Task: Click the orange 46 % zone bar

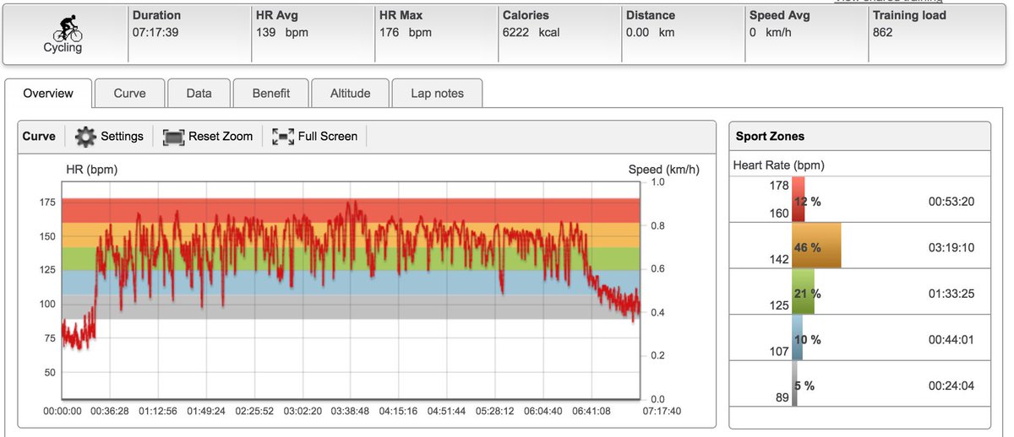Action: point(816,245)
